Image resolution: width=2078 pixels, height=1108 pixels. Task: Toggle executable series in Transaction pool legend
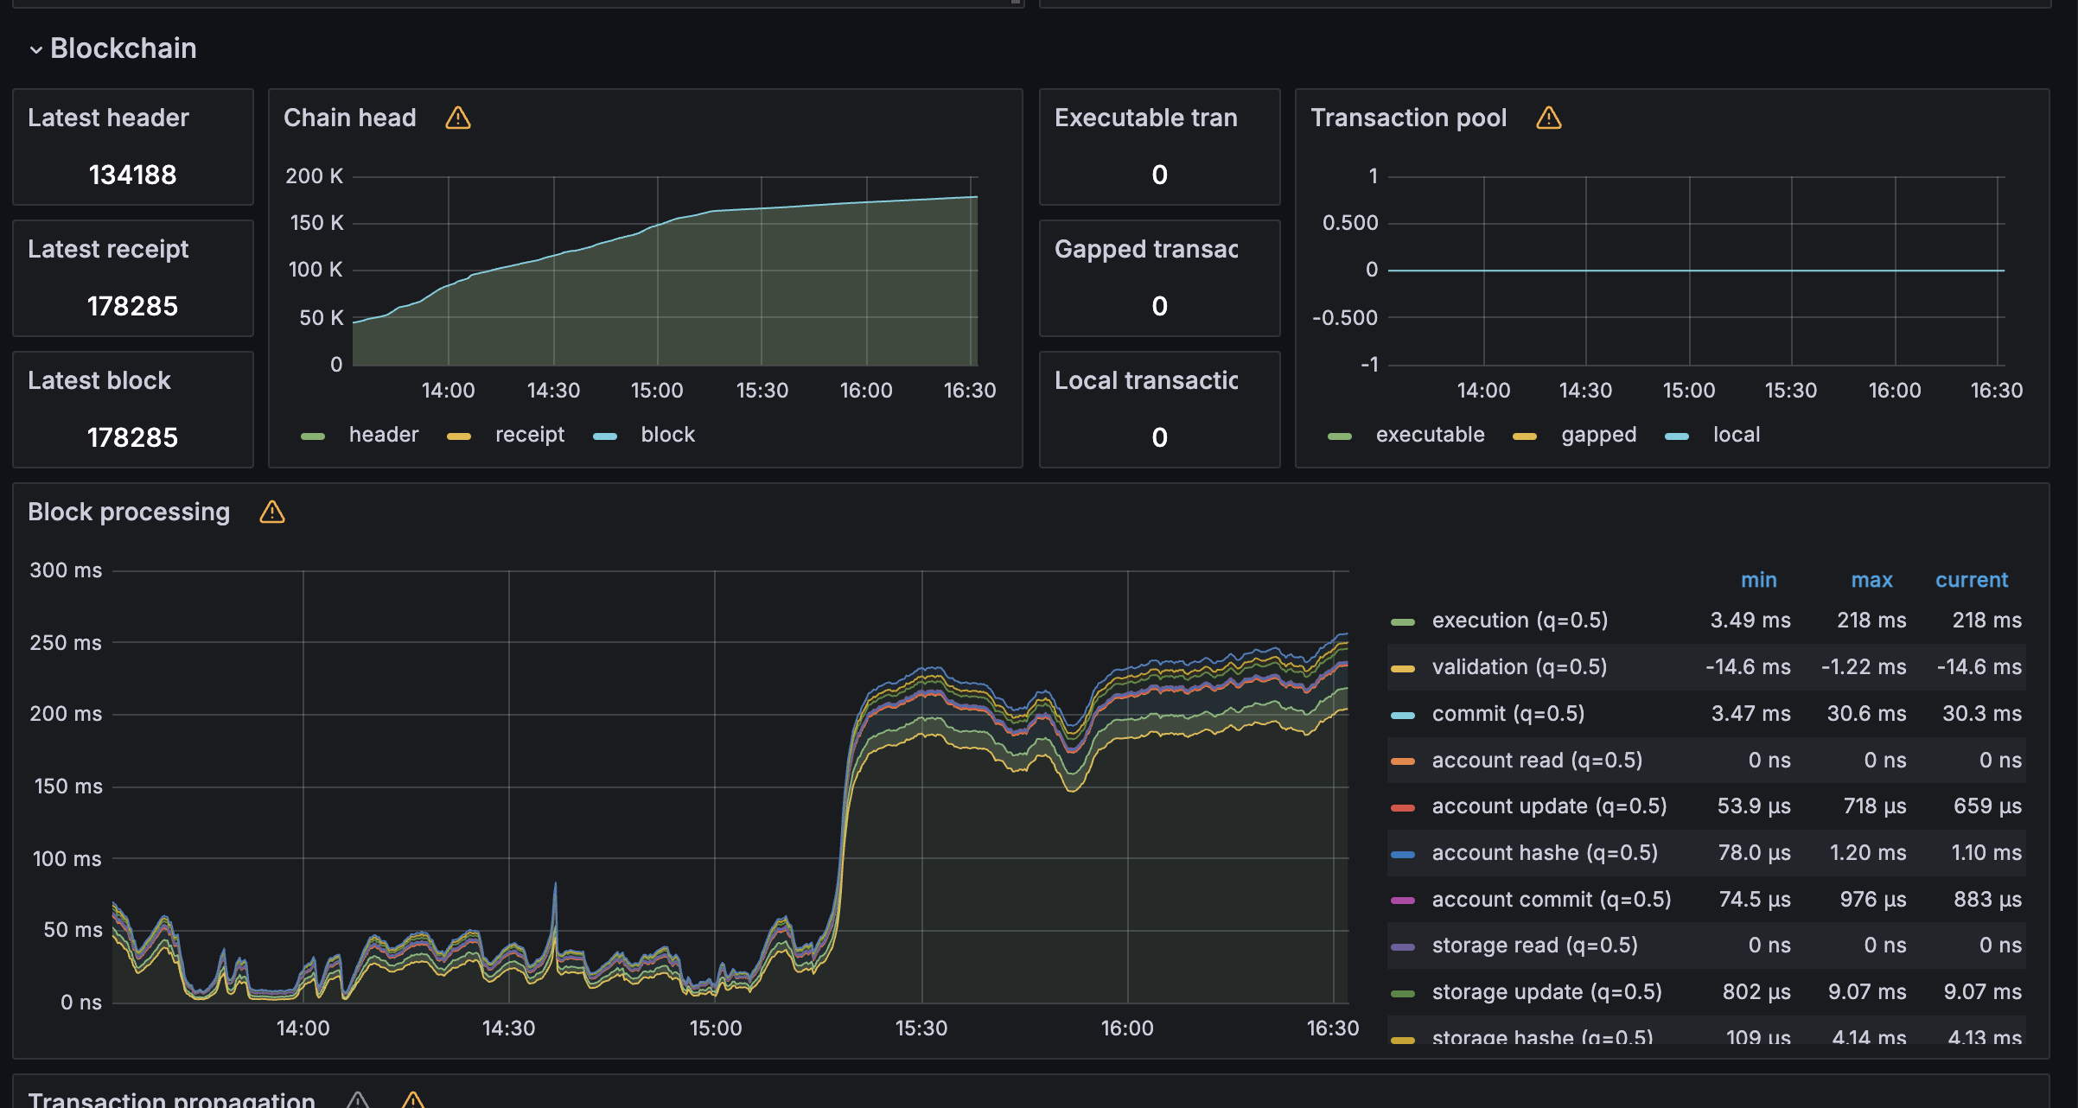coord(1430,435)
